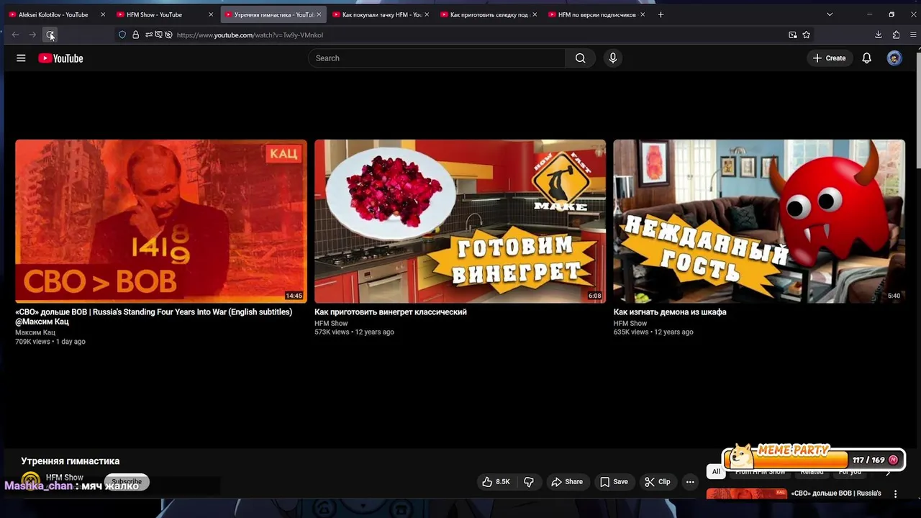Open YouTube notifications bell
The image size is (921, 518).
(866, 58)
